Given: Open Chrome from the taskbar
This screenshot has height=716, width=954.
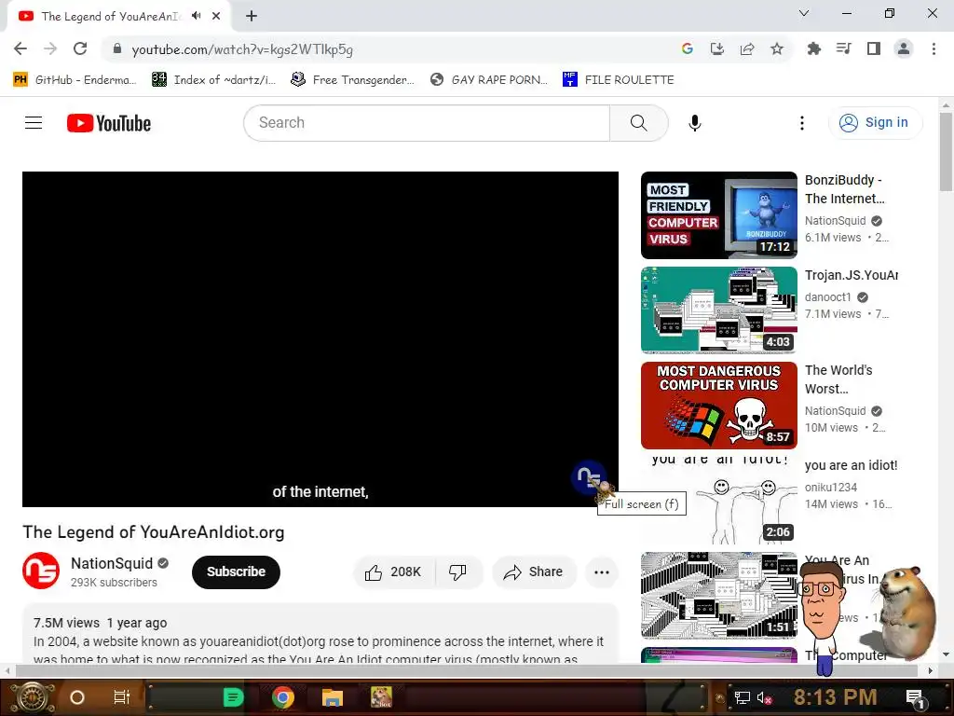Looking at the screenshot, I should 283,697.
